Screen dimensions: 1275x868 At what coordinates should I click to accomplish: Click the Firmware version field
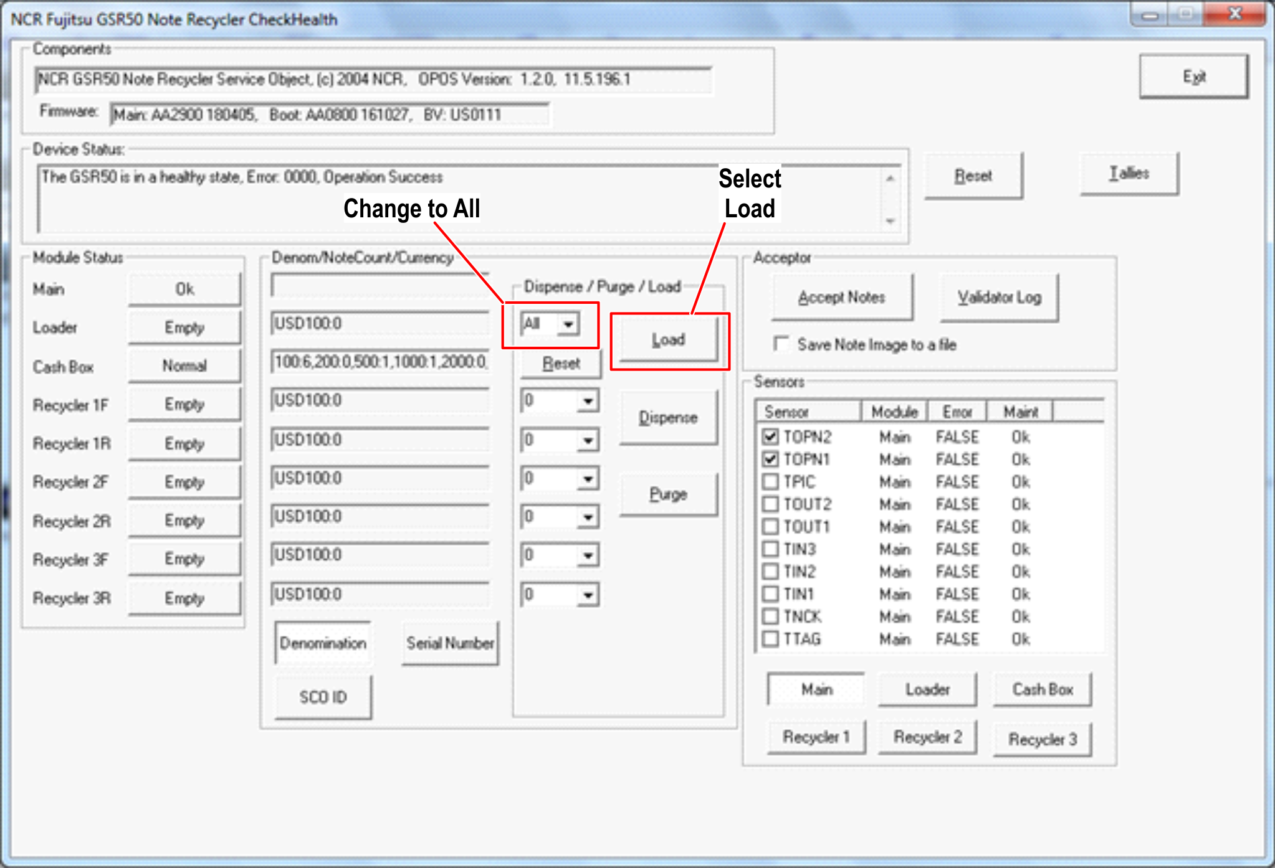pyautogui.click(x=329, y=115)
